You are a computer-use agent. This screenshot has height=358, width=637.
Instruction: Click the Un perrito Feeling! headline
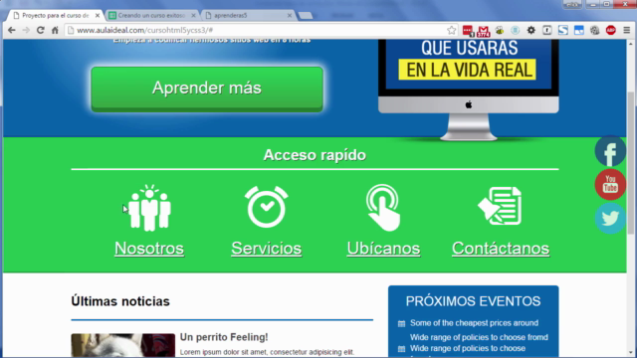point(224,337)
